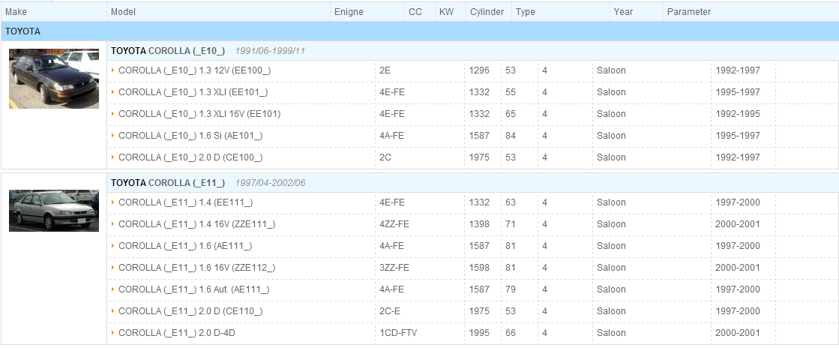839x348 pixels.
Task: Click the orange arrow beside E10 2.0 D (CE100_)
Action: [113, 157]
